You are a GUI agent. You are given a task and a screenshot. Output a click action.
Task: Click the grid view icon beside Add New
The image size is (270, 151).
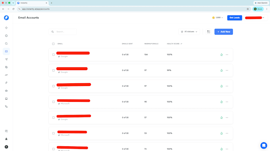[208, 32]
